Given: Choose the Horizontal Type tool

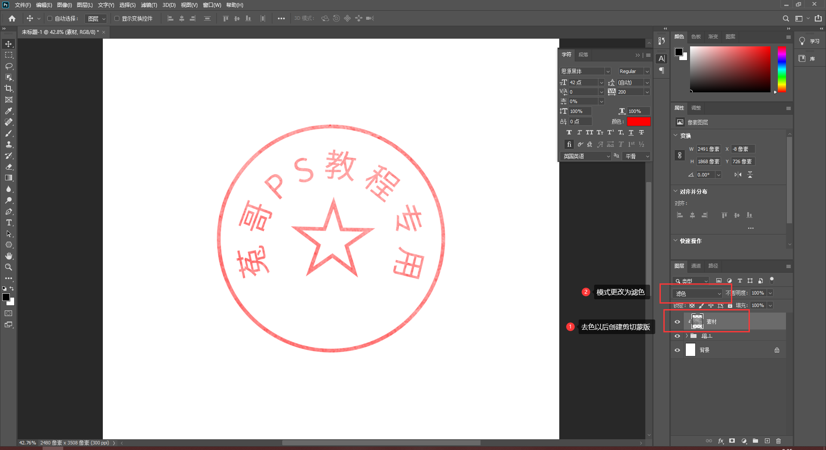Looking at the screenshot, I should (x=9, y=222).
